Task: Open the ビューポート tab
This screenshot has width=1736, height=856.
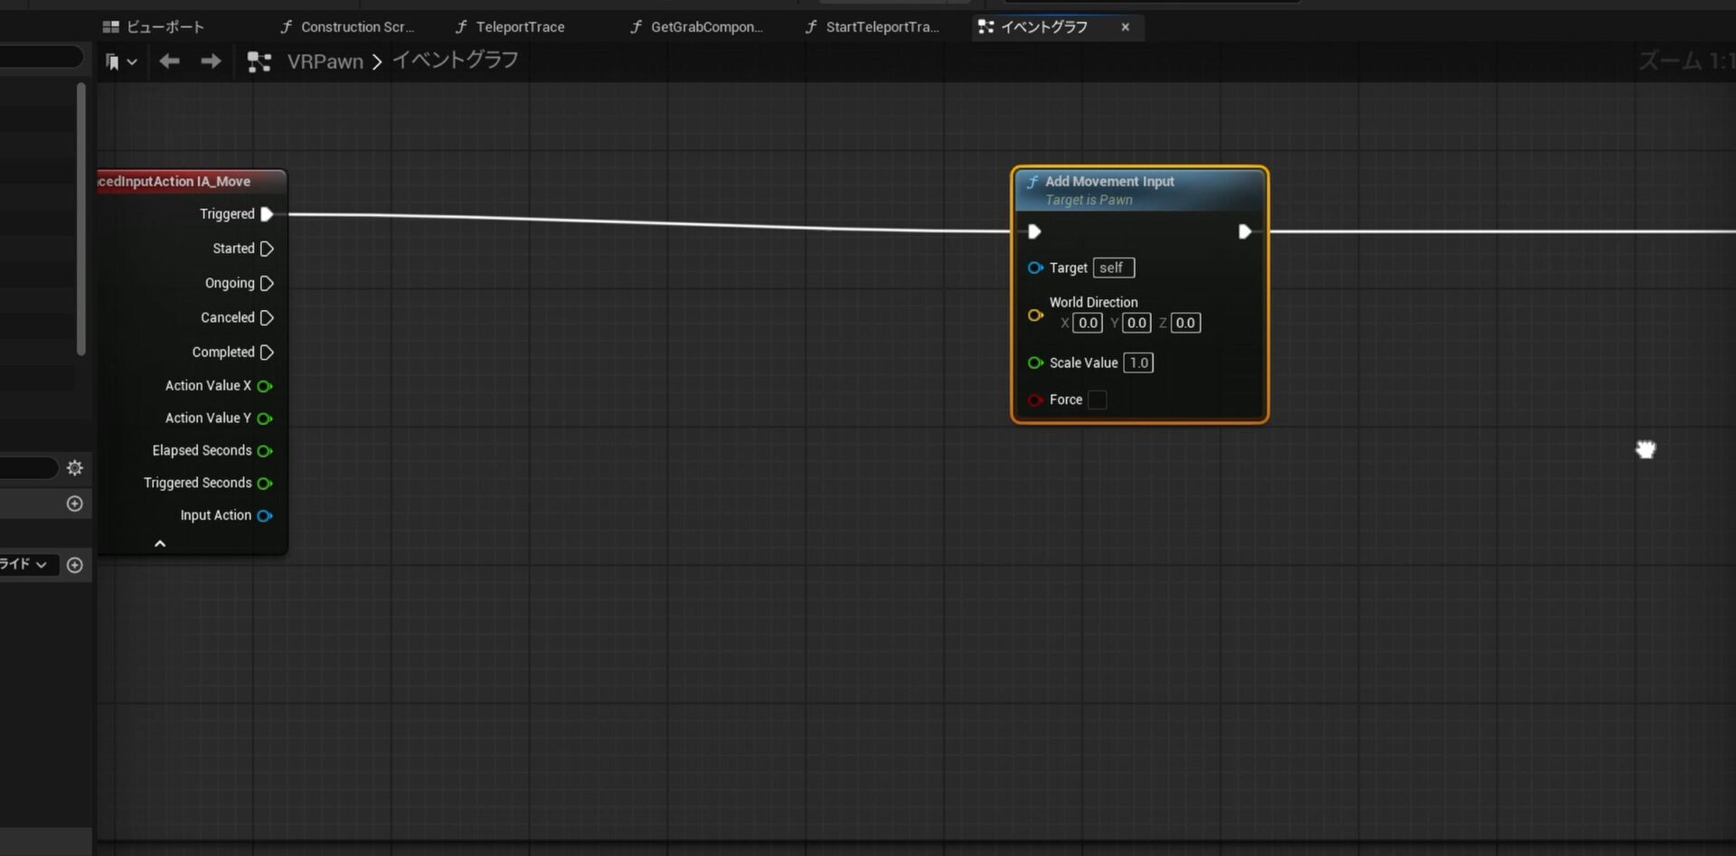Action: click(165, 27)
